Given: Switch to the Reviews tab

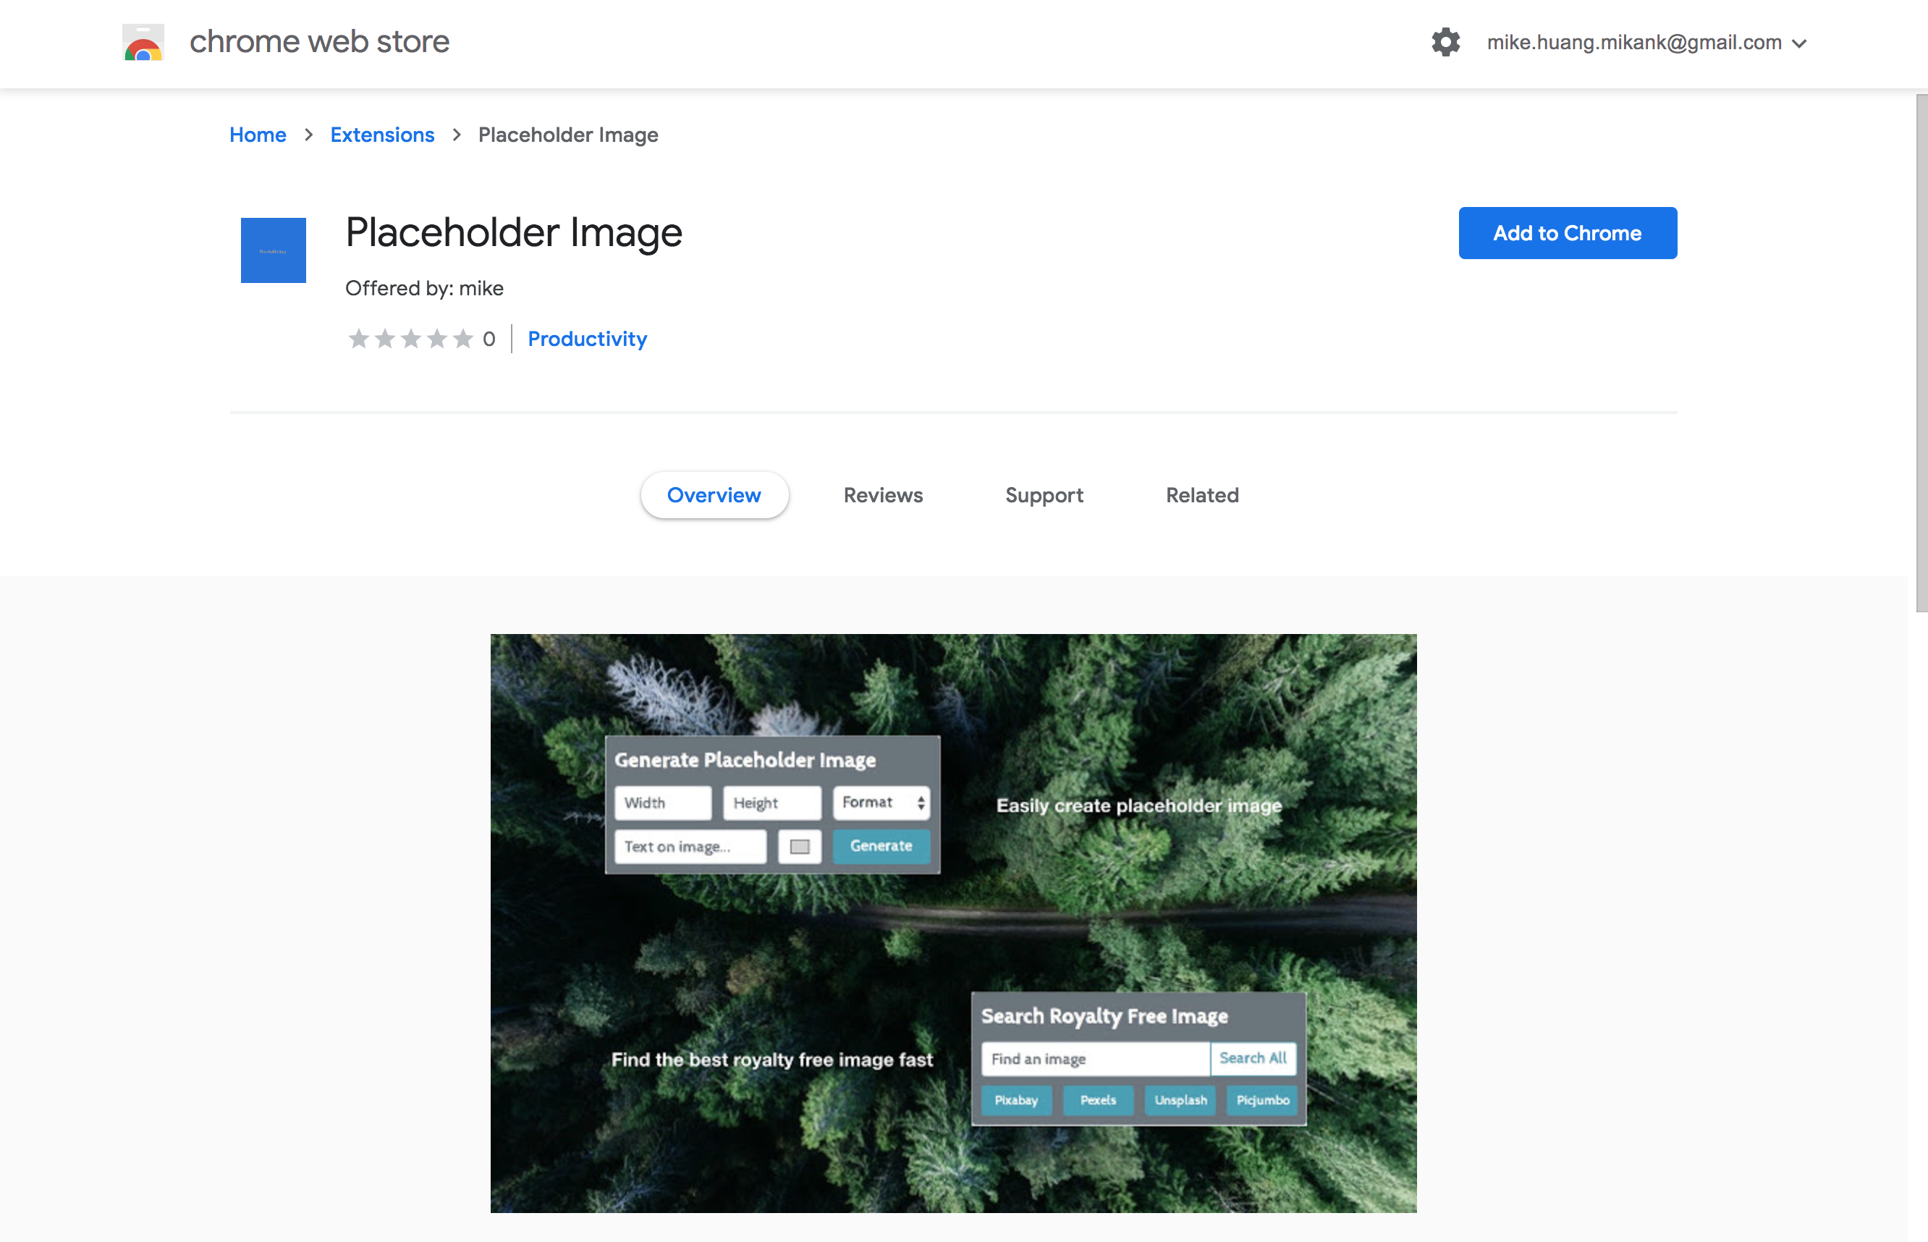Looking at the screenshot, I should pos(883,495).
